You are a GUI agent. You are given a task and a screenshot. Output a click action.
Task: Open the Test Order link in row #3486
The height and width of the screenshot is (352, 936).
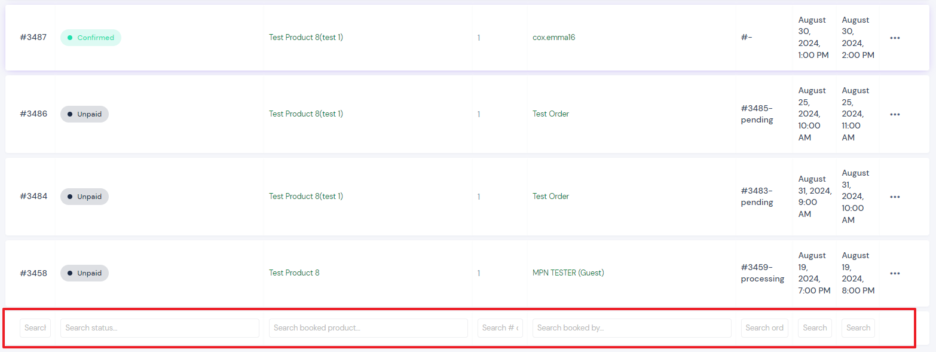click(550, 114)
